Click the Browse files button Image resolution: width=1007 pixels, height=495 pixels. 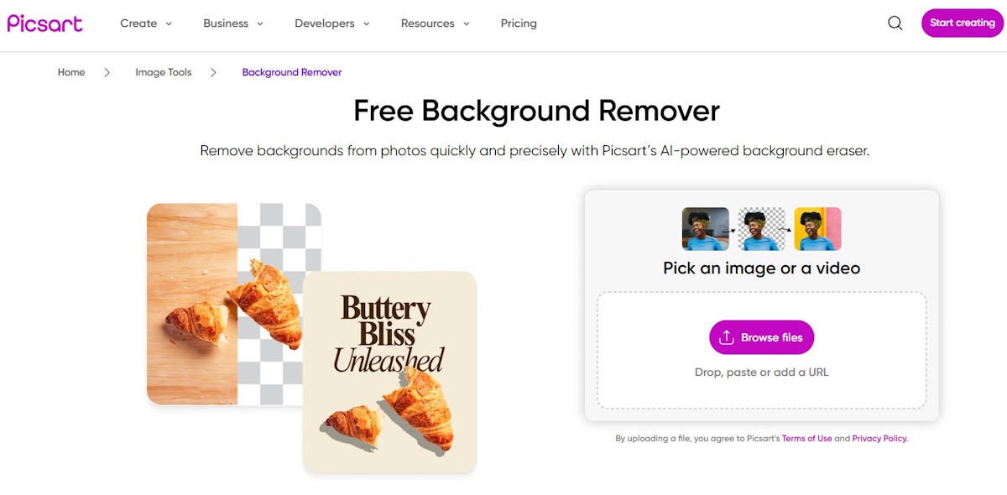pyautogui.click(x=762, y=337)
